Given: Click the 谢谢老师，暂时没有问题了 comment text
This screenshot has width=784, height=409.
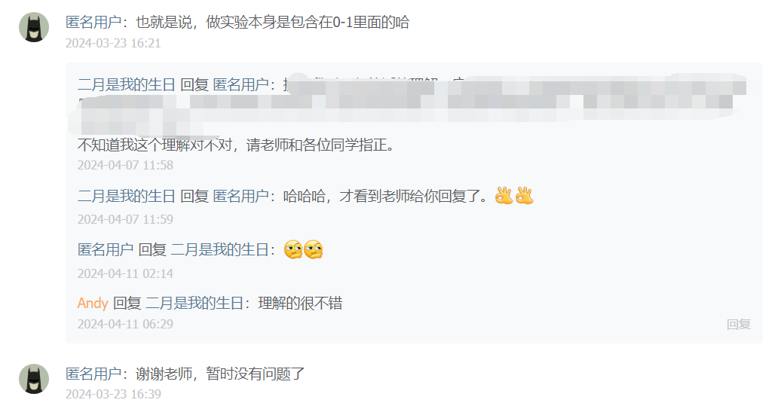Looking at the screenshot, I should tap(220, 374).
